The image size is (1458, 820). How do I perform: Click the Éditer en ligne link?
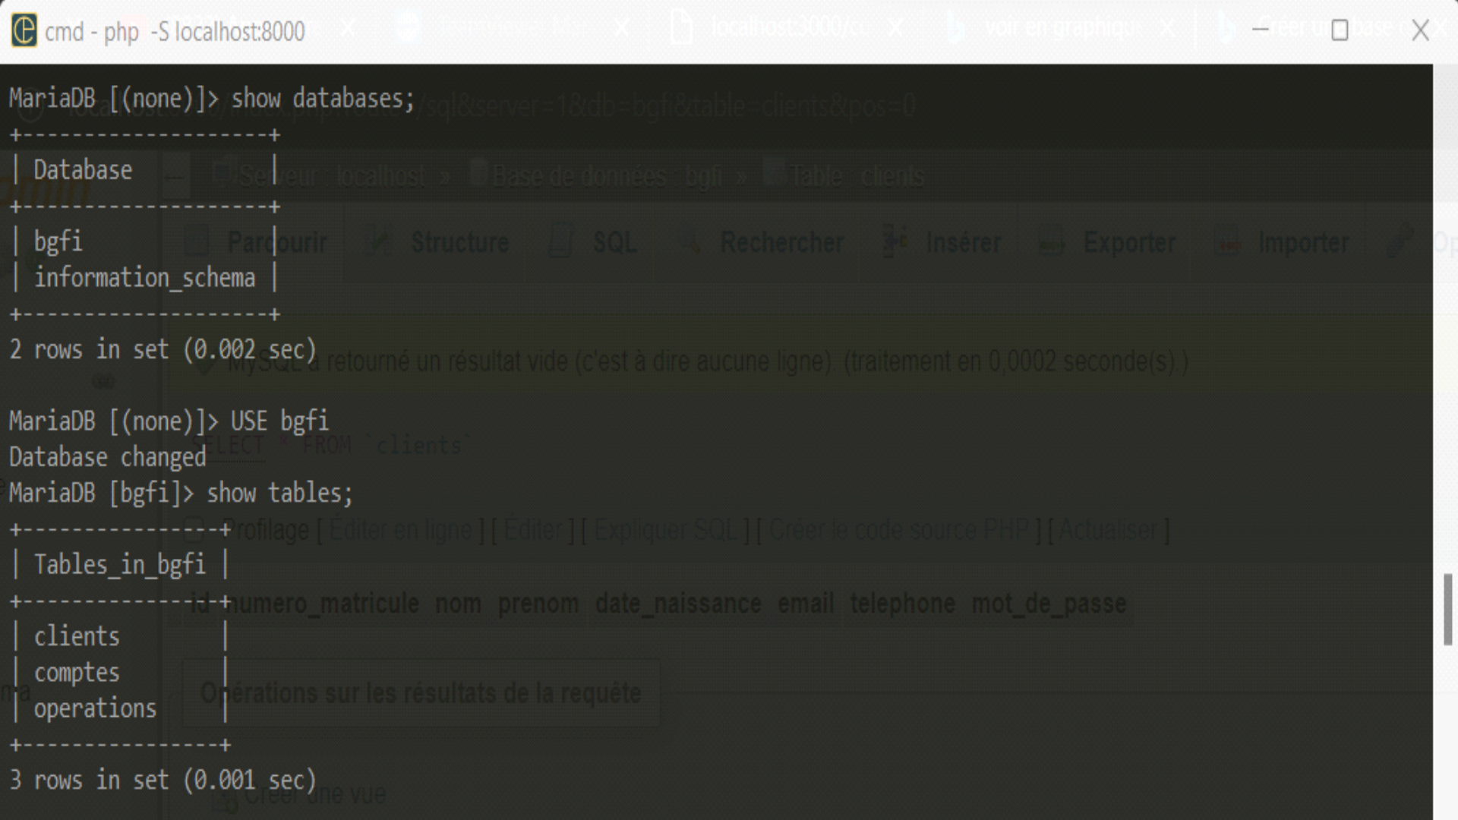point(400,529)
